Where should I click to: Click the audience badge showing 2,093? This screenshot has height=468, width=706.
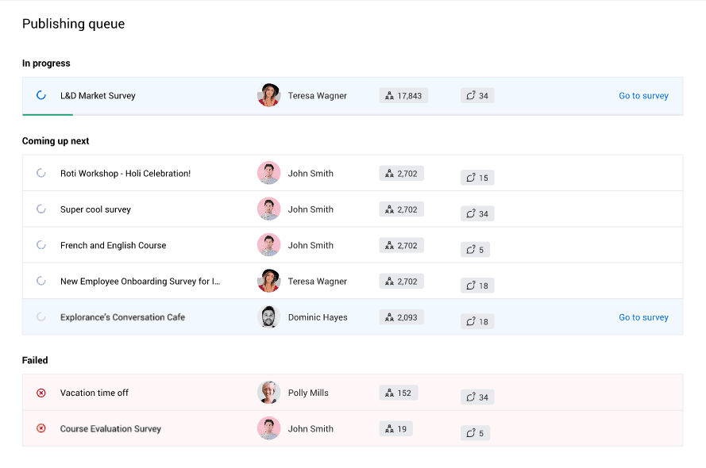401,317
